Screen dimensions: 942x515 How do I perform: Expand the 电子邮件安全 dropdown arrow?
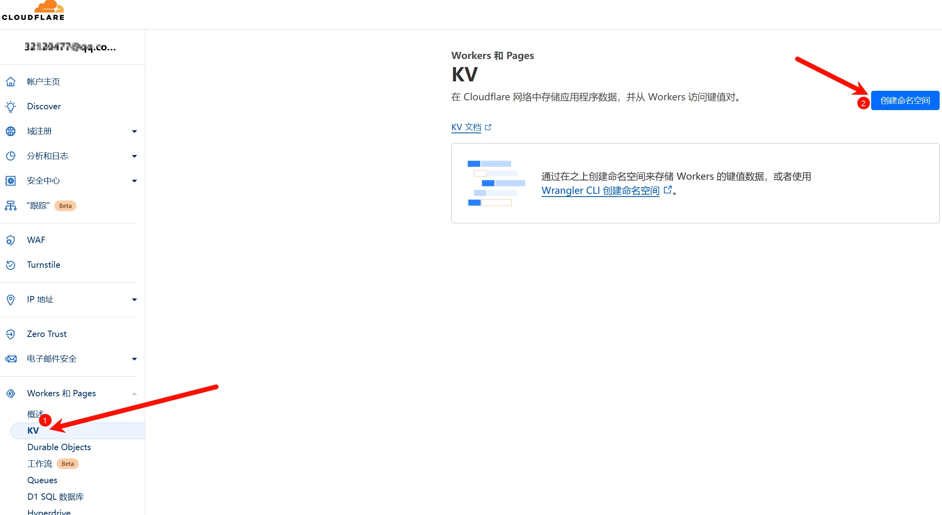tap(134, 359)
